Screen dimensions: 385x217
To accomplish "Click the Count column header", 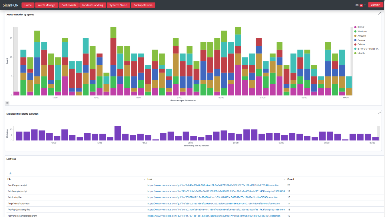I will [x=290, y=179].
